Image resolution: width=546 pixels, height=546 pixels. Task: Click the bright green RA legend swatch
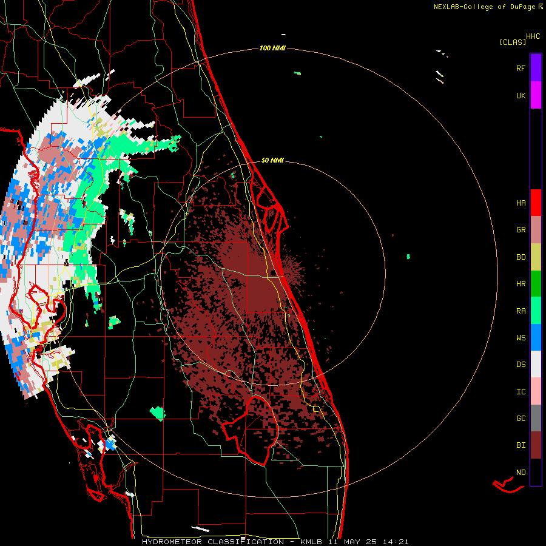point(536,311)
